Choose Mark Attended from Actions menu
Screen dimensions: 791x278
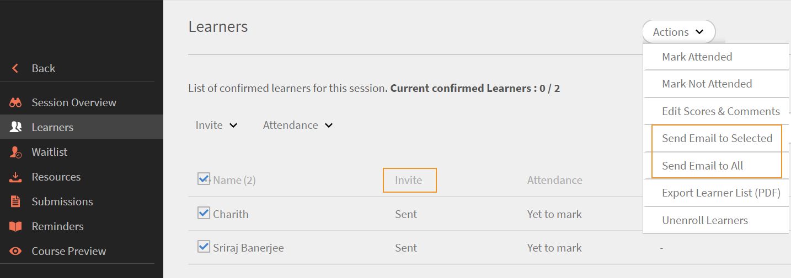[x=697, y=57]
